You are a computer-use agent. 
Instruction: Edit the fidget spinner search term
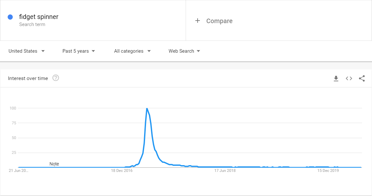[39, 17]
